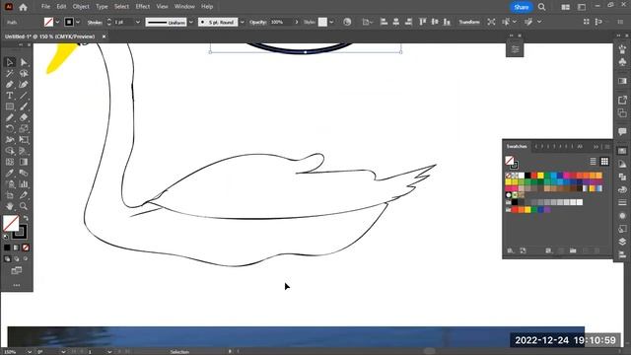The height and width of the screenshot is (355, 631).
Task: Activate the Curvature tool
Action: pyautogui.click(x=24, y=85)
